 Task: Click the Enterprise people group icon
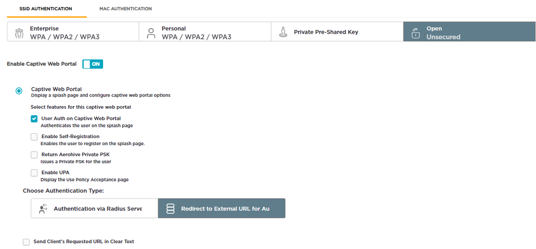coord(19,32)
